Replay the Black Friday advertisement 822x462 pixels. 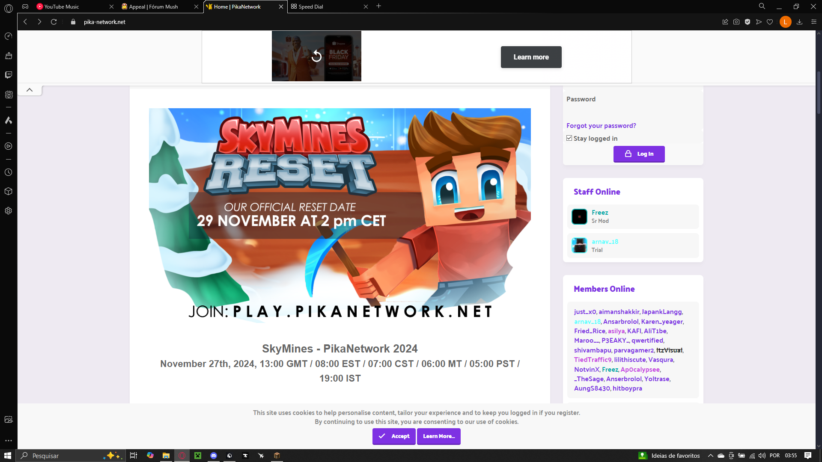[316, 56]
